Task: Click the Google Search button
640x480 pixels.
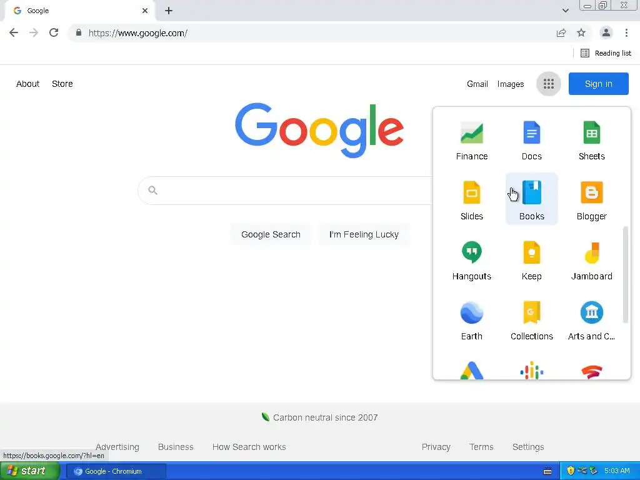Action: click(x=271, y=234)
